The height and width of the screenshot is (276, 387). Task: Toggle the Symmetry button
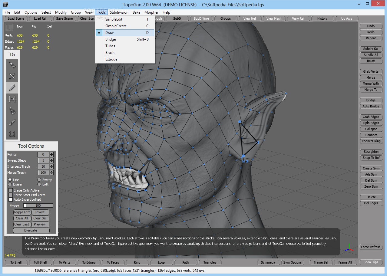coord(268,262)
